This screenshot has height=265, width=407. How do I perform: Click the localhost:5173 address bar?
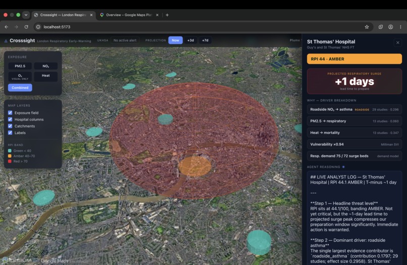(202, 27)
